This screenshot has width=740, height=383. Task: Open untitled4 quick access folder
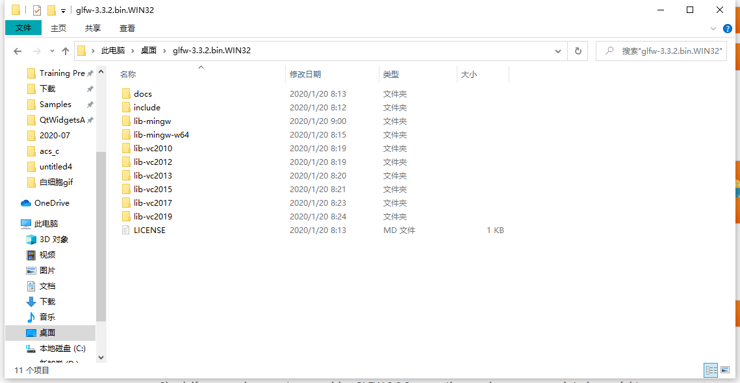pyautogui.click(x=49, y=166)
